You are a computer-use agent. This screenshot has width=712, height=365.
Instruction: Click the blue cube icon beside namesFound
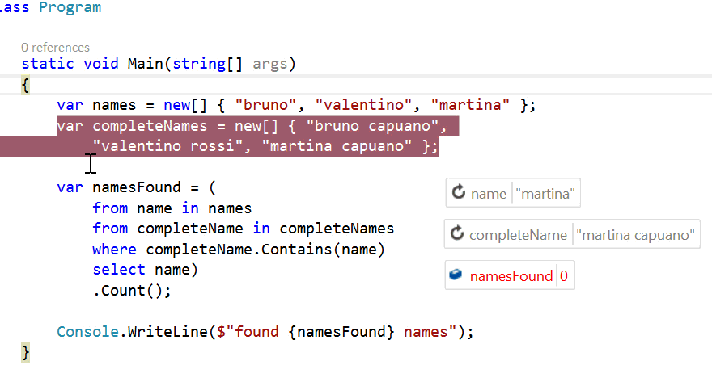(456, 275)
